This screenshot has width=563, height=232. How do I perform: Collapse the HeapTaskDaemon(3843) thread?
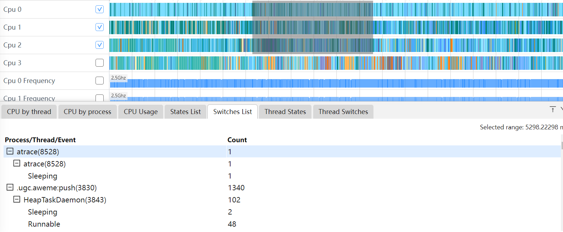click(x=17, y=200)
